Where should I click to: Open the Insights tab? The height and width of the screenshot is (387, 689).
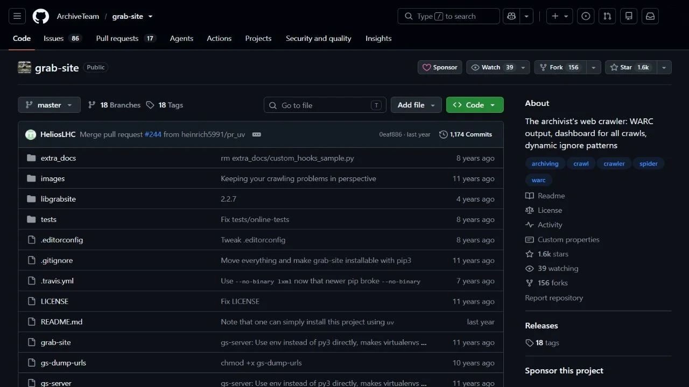tap(378, 38)
